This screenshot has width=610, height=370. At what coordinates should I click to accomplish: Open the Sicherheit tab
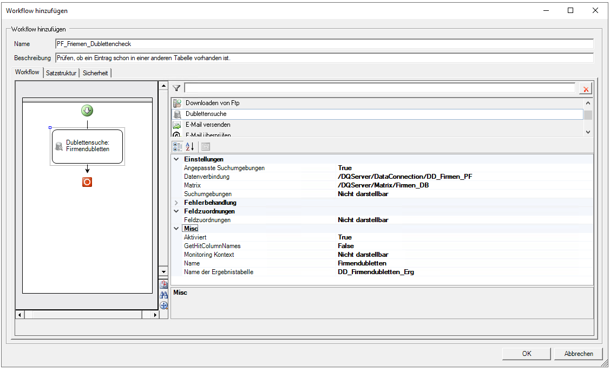pyautogui.click(x=95, y=73)
